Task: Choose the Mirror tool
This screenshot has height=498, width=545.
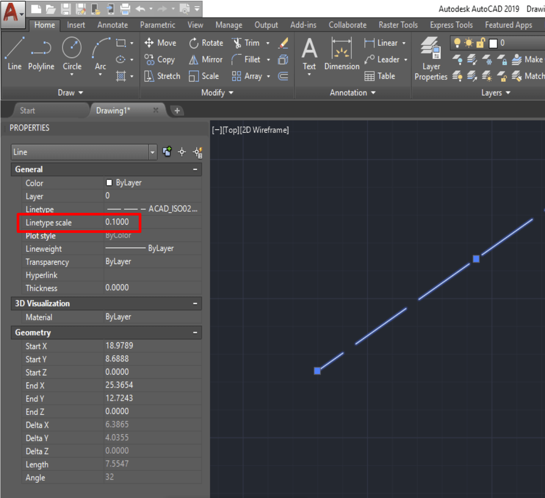Action: [206, 59]
